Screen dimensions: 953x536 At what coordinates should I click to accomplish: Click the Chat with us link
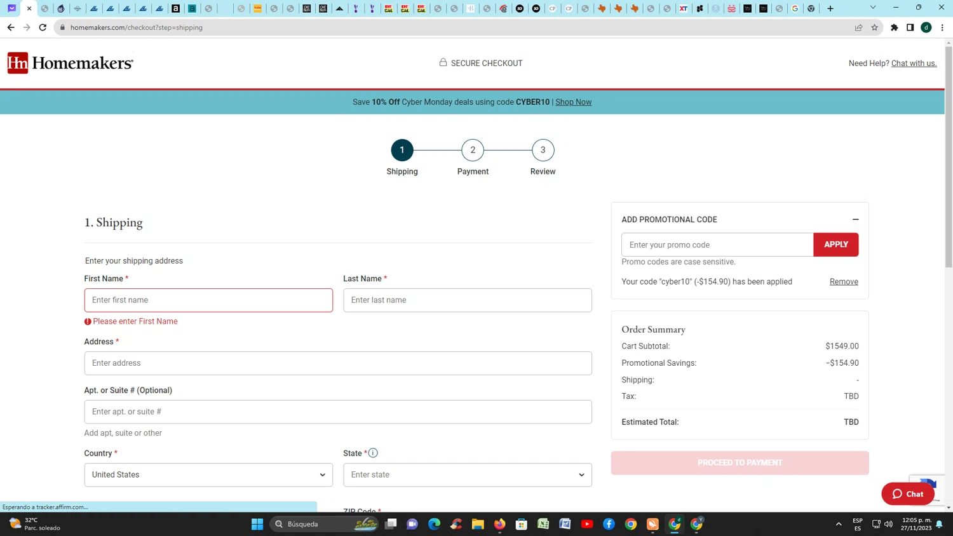point(914,63)
